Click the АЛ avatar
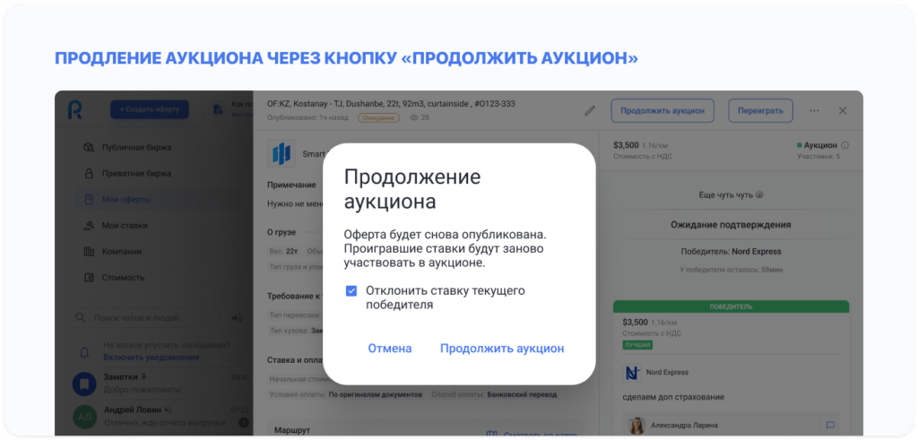The image size is (918, 440). (84, 417)
